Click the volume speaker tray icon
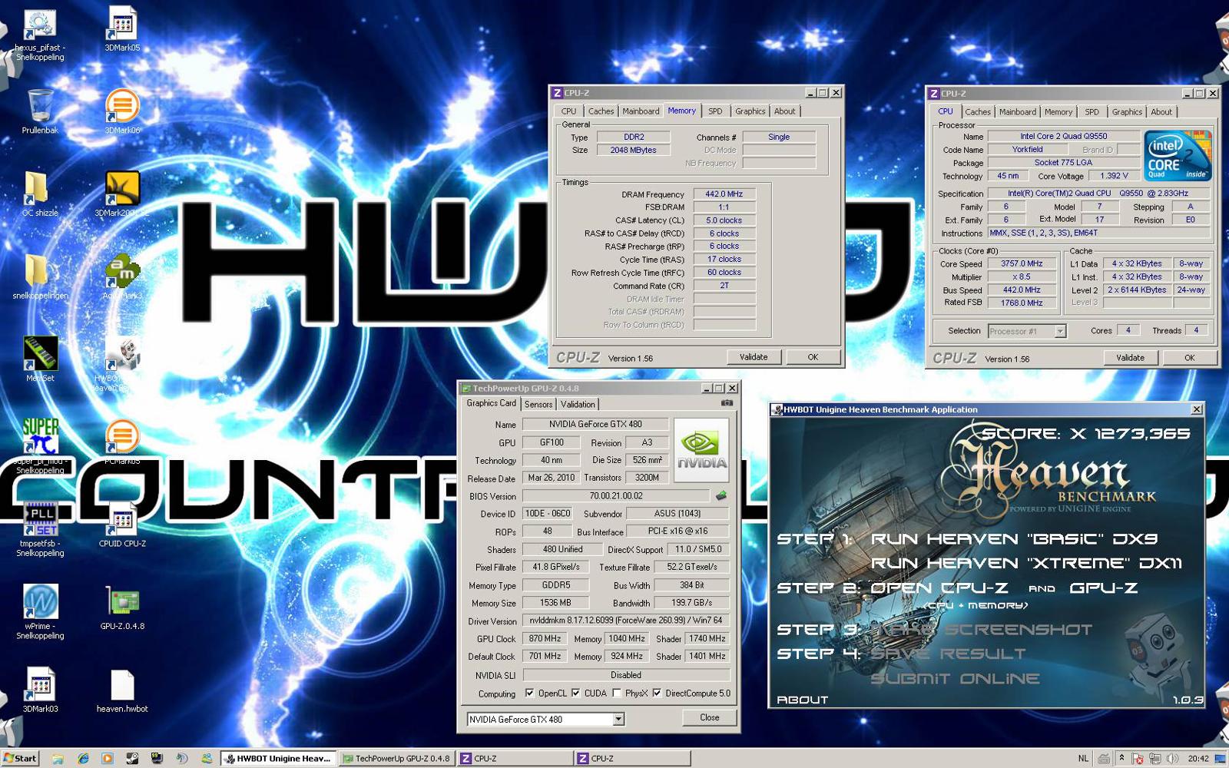 (x=1171, y=758)
